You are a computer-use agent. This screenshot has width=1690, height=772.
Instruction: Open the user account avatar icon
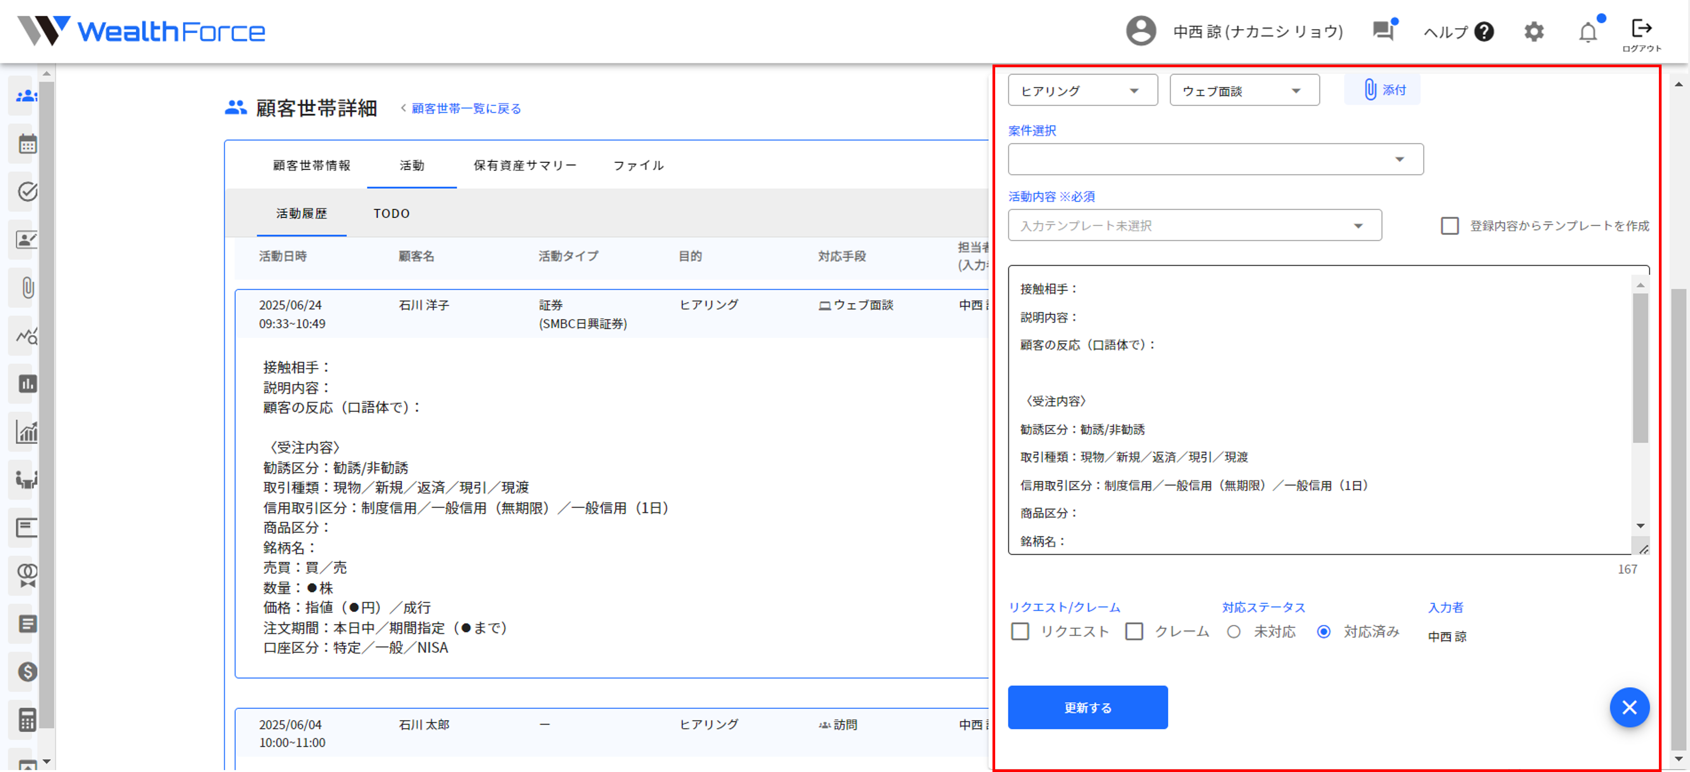[x=1141, y=31]
